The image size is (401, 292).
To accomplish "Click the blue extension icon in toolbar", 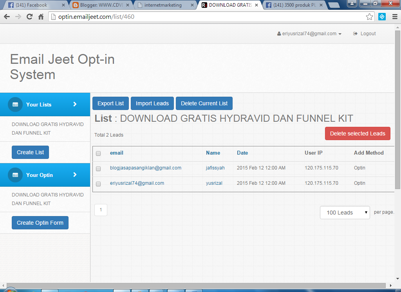I will (382, 17).
